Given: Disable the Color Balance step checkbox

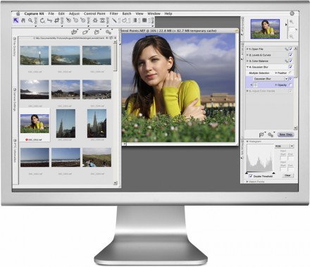Looking at the screenshot, I should 290,61.
